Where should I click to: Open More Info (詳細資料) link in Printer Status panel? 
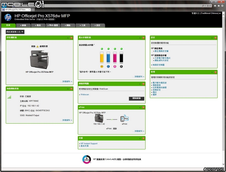click(x=67, y=82)
